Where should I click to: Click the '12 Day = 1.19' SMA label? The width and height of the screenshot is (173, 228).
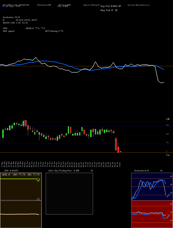pyautogui.click(x=12, y=7)
